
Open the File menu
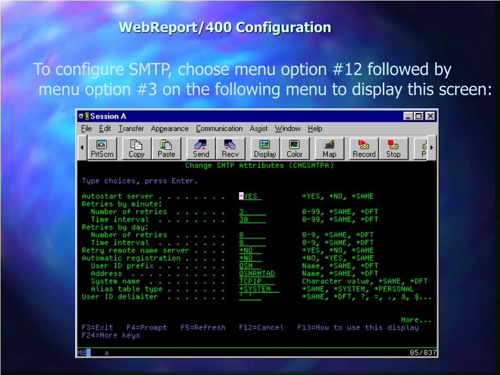click(x=86, y=128)
